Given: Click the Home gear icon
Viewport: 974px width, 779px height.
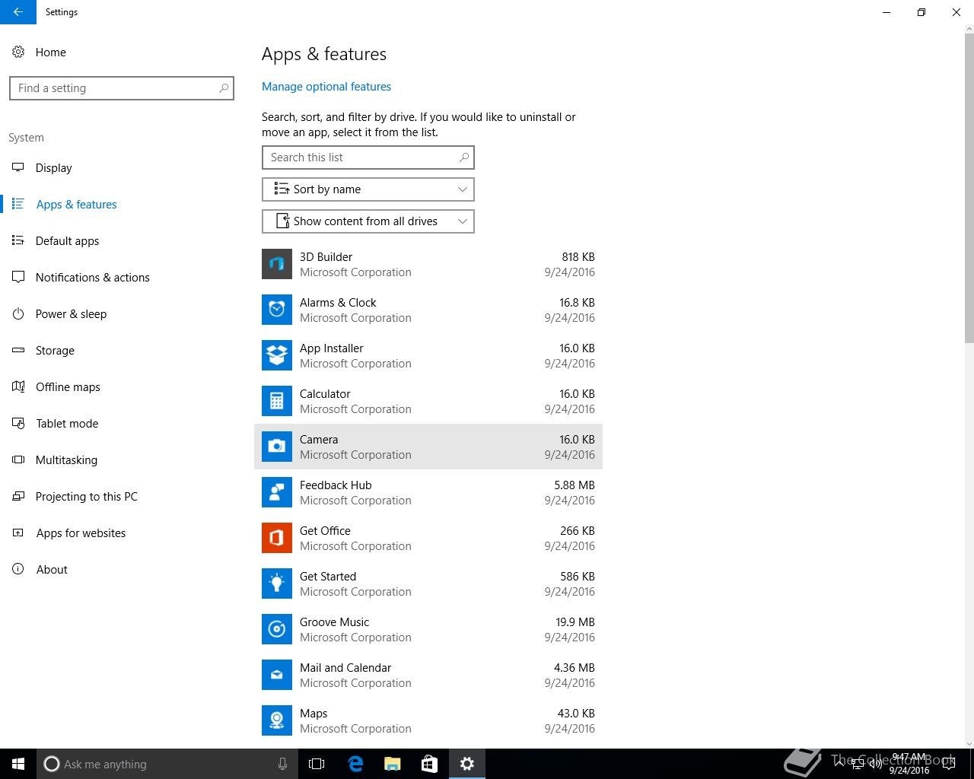Looking at the screenshot, I should point(18,52).
